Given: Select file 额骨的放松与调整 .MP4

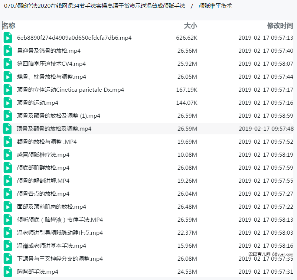Looking at the screenshot, I should 47,142.
